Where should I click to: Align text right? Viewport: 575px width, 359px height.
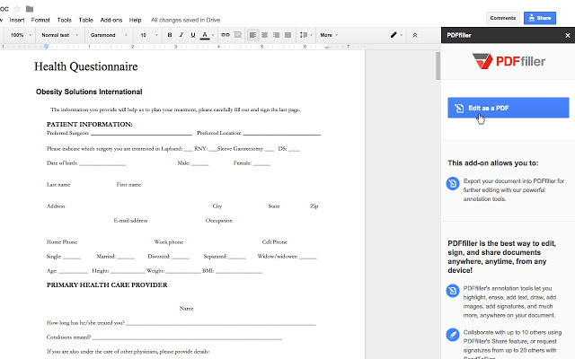[276, 35]
